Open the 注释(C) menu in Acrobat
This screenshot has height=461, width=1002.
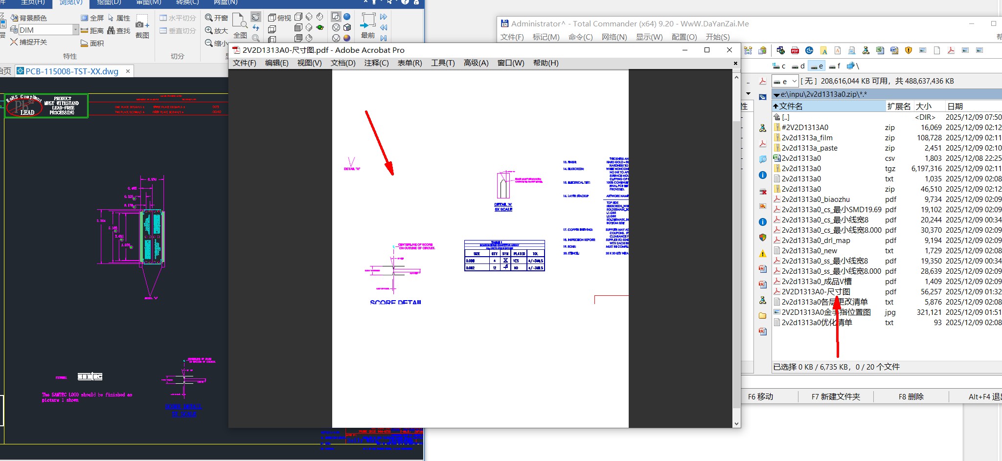click(x=376, y=63)
